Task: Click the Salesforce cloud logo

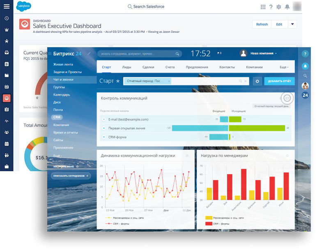Action: (x=24, y=6)
